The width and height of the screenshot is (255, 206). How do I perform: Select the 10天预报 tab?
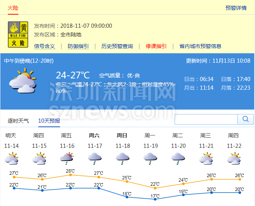(x=49, y=121)
